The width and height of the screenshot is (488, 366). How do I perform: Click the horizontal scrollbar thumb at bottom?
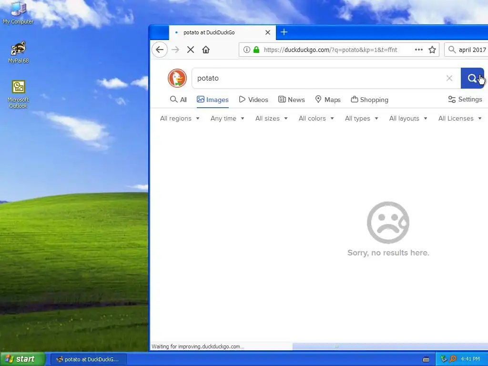pos(390,346)
